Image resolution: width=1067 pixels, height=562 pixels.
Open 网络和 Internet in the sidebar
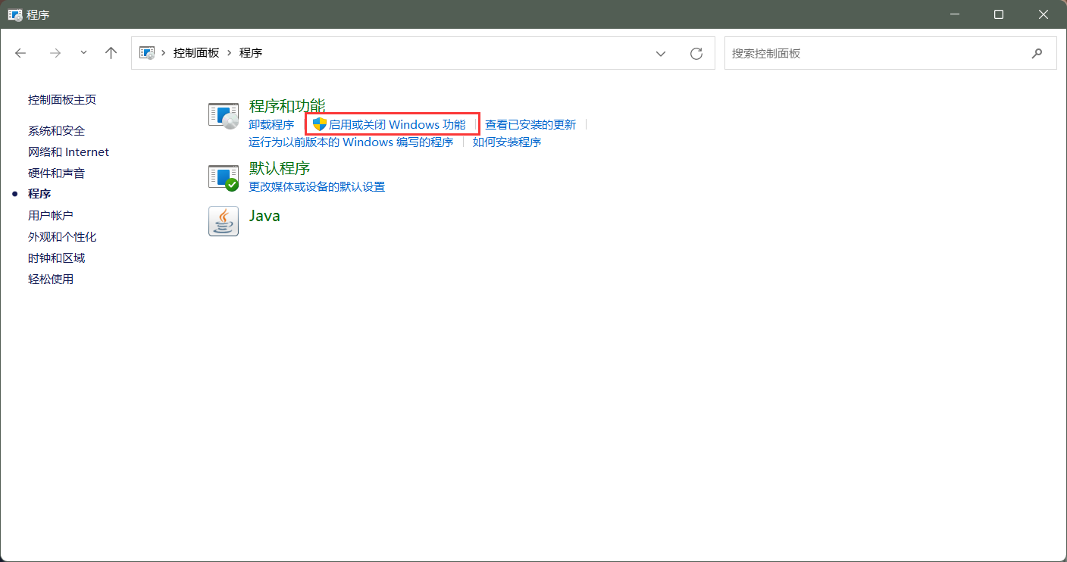tap(69, 152)
